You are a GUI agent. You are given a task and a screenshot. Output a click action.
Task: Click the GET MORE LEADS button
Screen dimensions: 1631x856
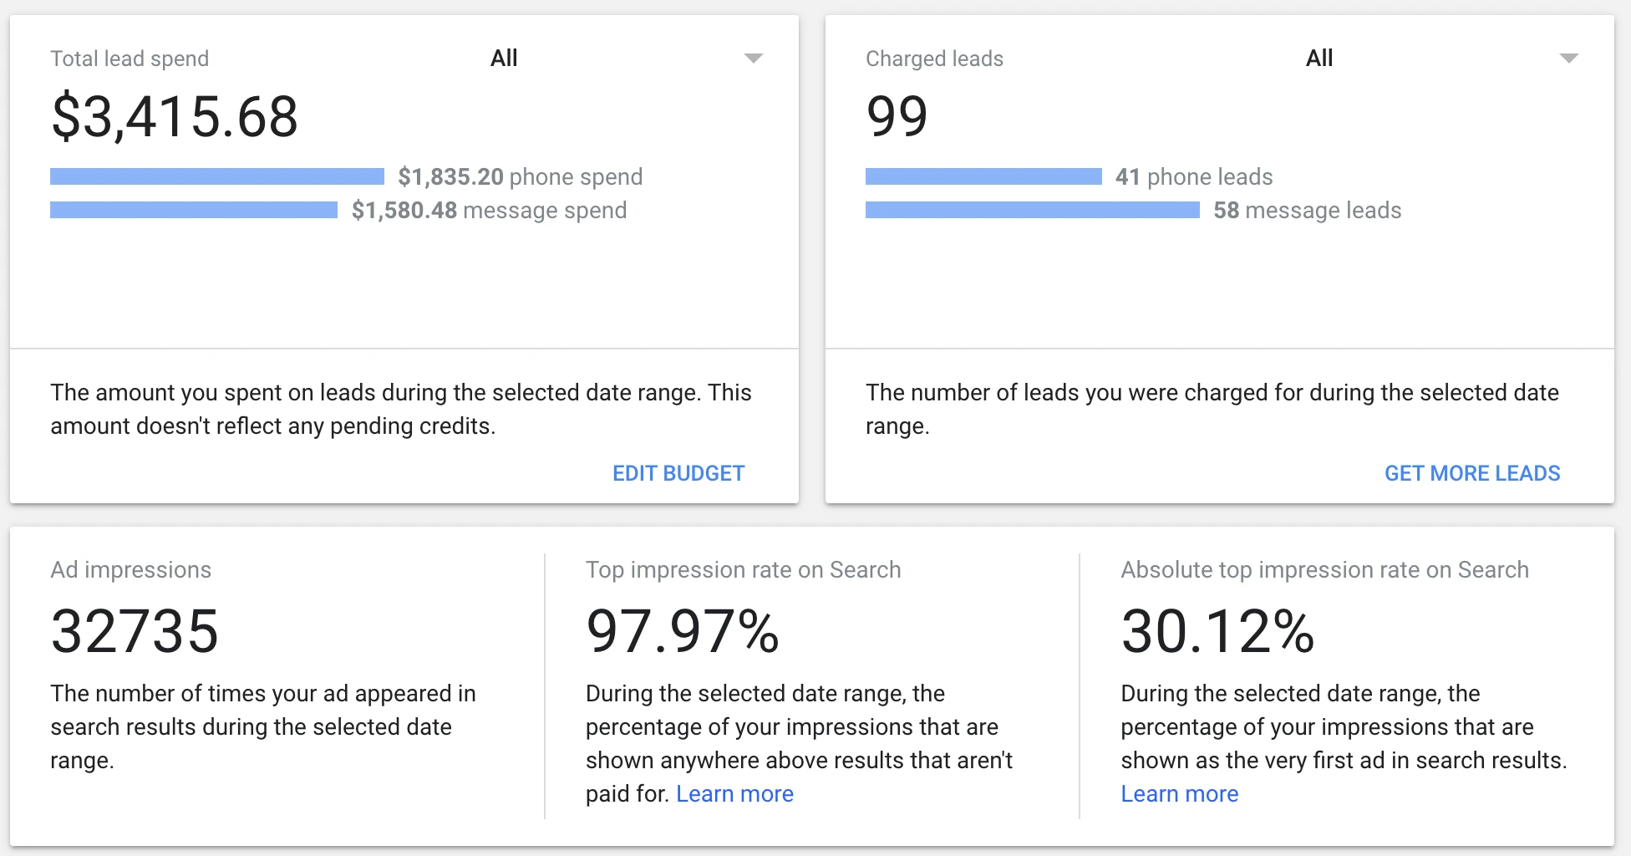(1471, 473)
